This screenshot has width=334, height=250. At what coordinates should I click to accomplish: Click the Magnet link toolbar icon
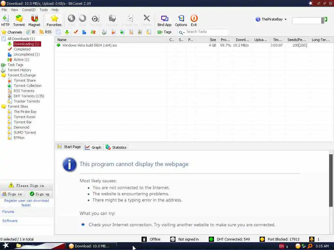click(x=34, y=21)
